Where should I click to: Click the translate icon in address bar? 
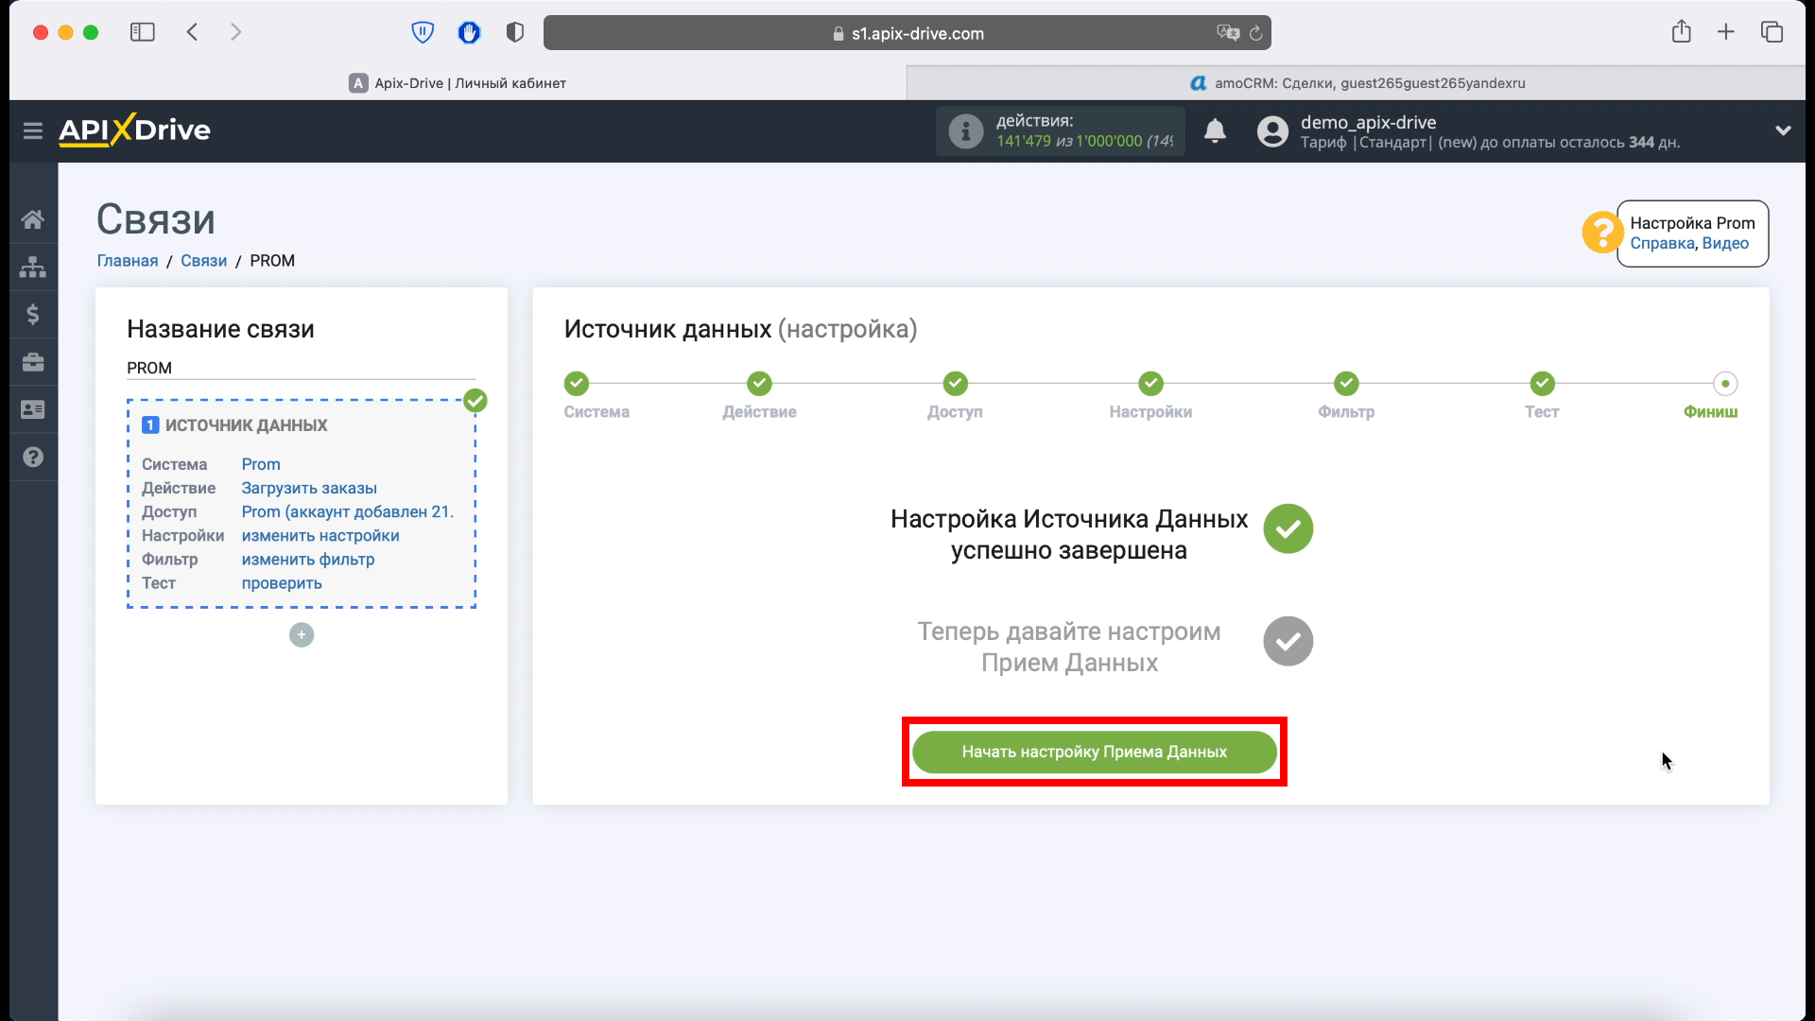[x=1228, y=33]
